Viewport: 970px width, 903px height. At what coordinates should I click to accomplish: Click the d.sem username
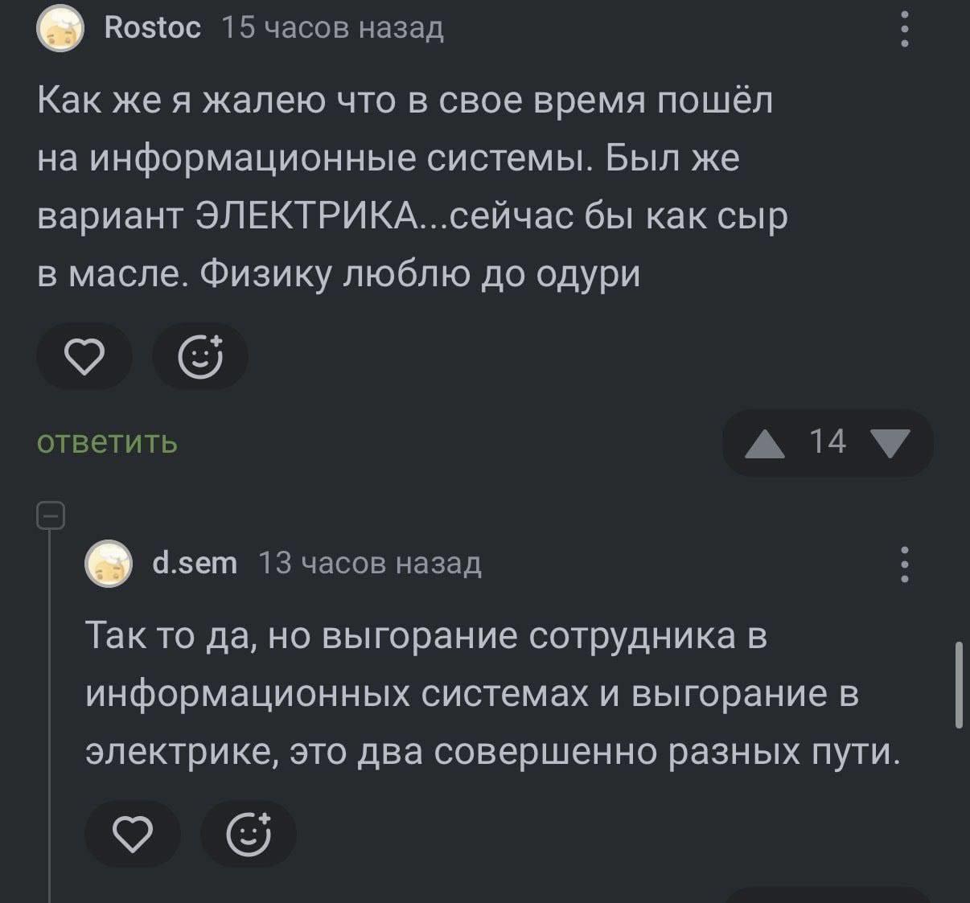point(195,563)
